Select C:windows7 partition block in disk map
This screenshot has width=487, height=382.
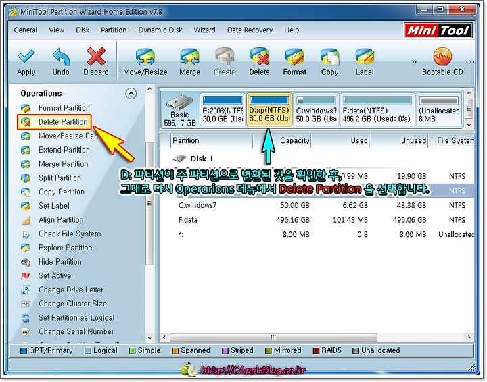tap(316, 110)
